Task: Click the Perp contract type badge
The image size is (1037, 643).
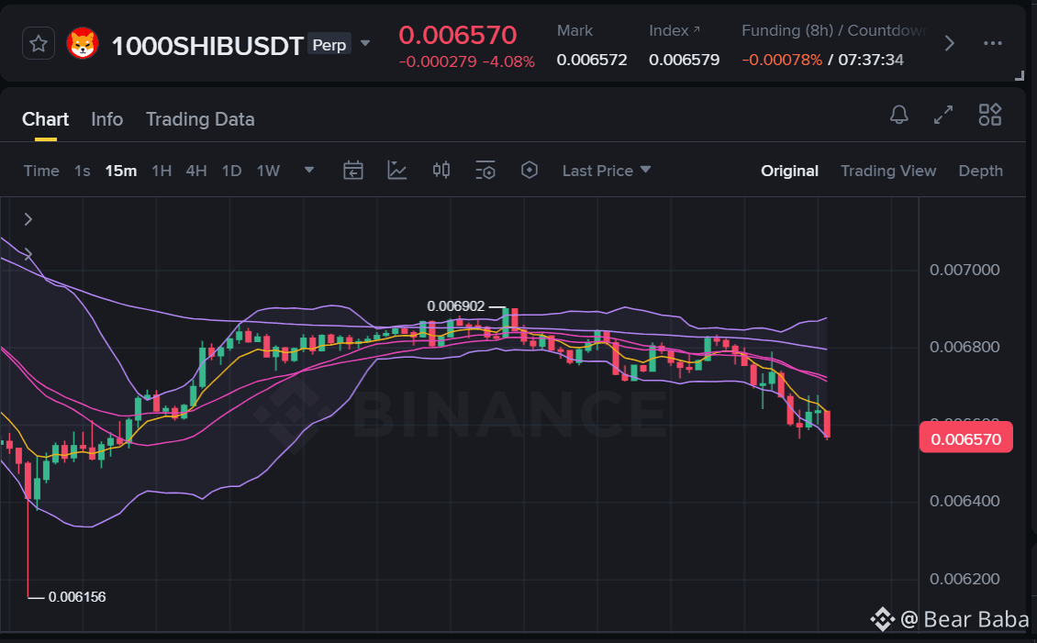Action: (x=329, y=44)
